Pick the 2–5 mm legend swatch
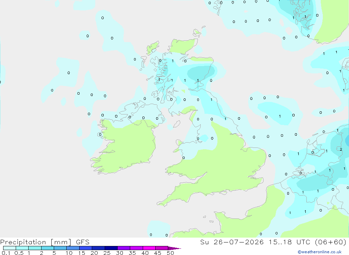349x255 pixels. coord(47,248)
